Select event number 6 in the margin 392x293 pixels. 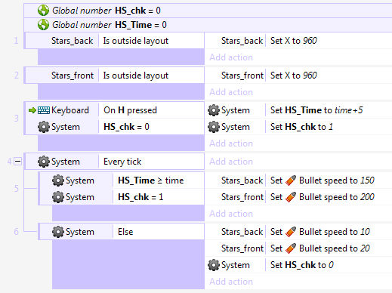[16, 232]
